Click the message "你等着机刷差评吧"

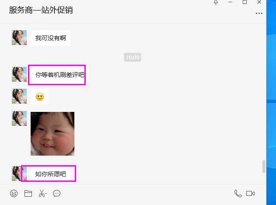click(x=60, y=75)
